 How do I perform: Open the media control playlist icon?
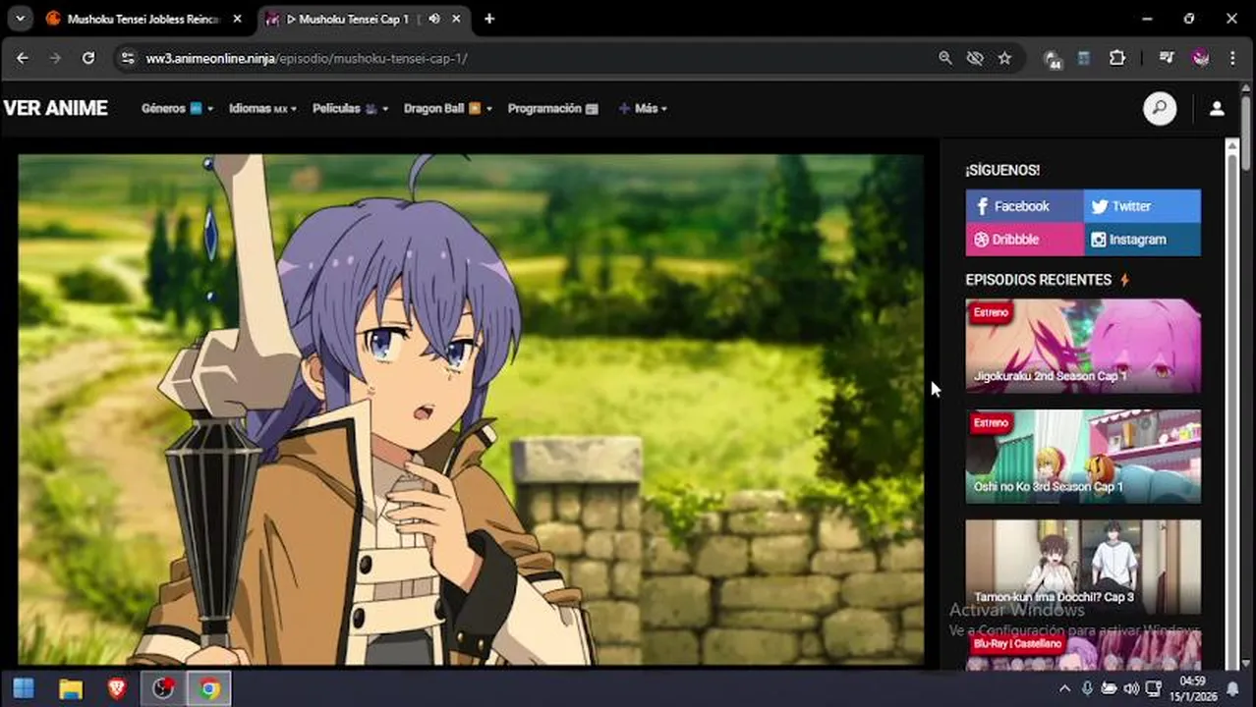click(1167, 58)
